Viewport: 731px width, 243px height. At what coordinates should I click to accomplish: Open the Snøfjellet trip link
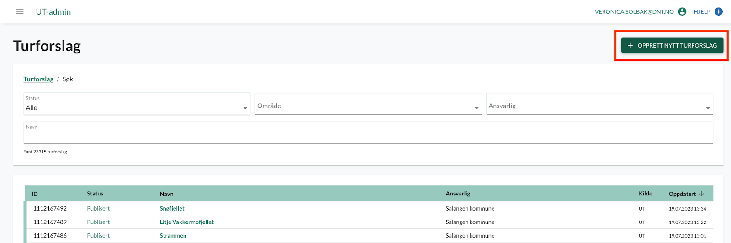pyautogui.click(x=172, y=208)
